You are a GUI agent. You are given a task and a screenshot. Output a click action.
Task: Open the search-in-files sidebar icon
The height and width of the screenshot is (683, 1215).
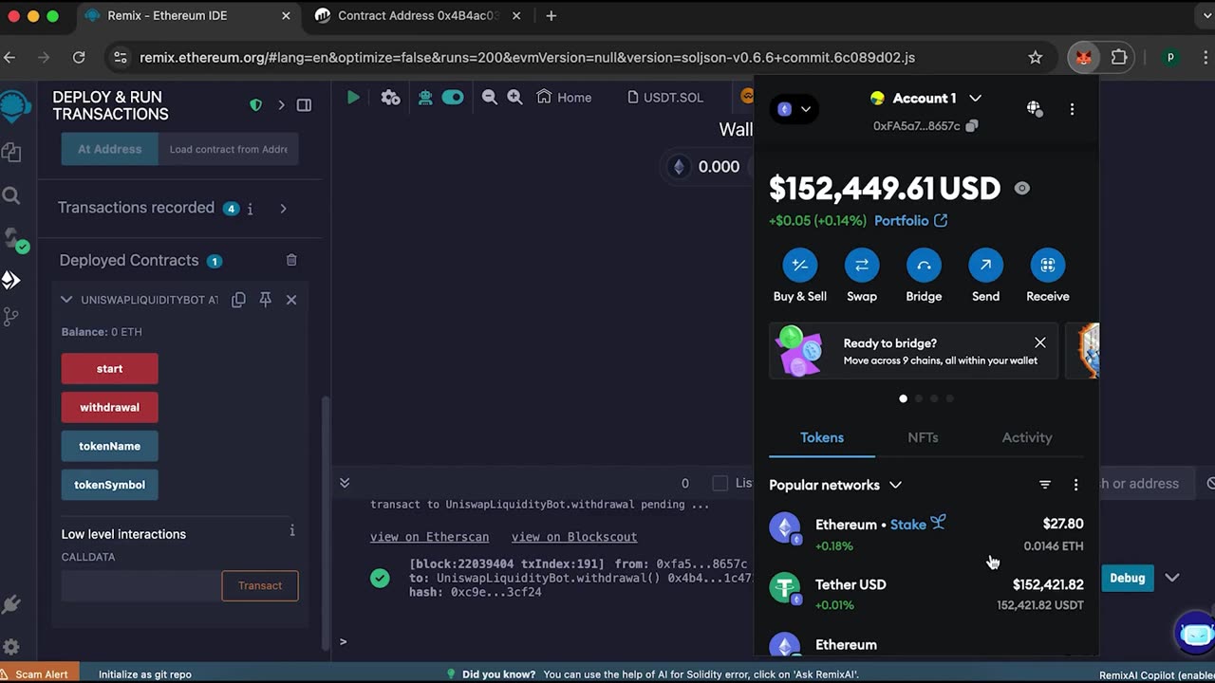[x=11, y=195]
